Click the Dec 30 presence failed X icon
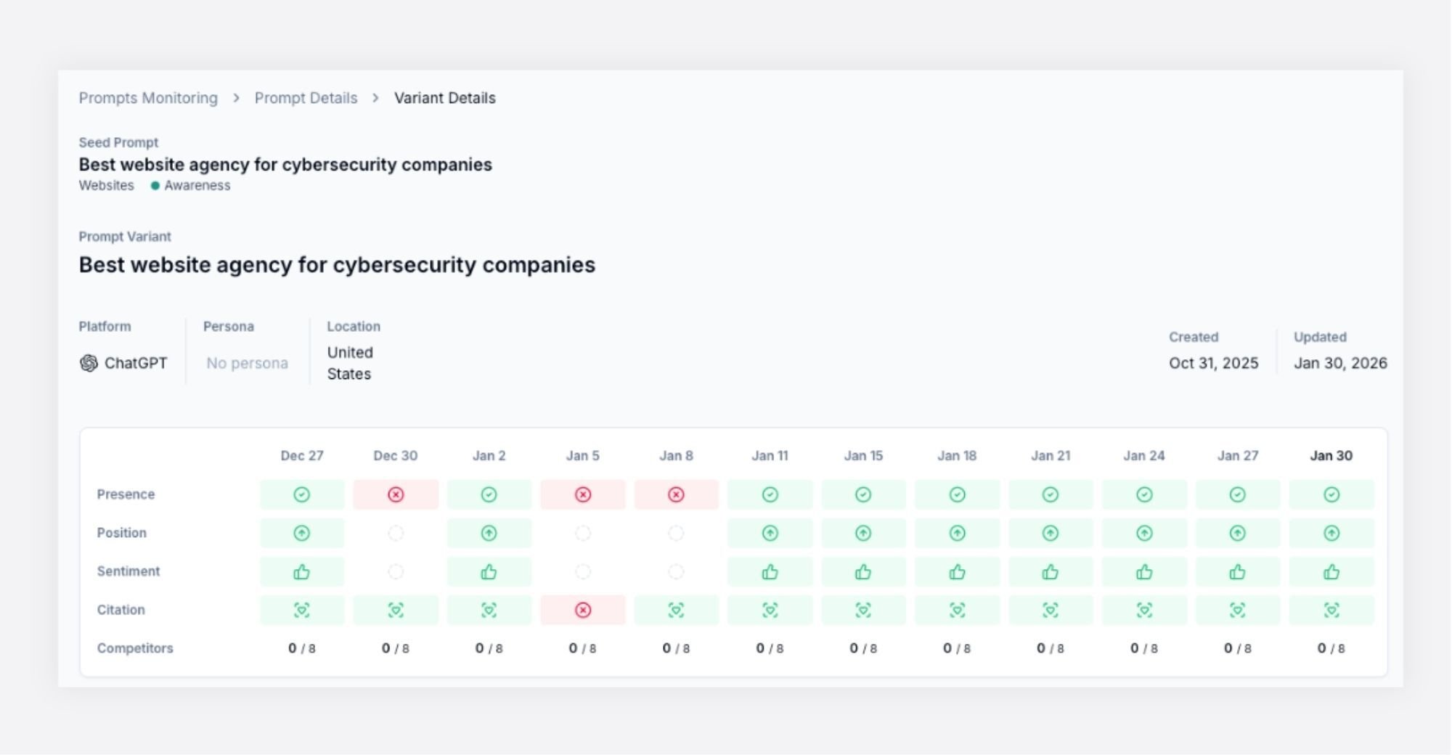Viewport: 1452px width, 755px height. click(x=396, y=494)
